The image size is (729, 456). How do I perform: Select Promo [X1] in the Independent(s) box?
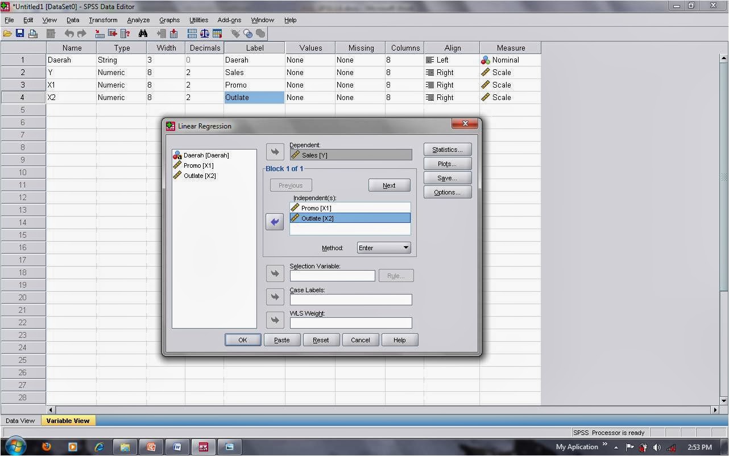tap(350, 208)
